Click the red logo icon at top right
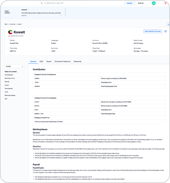170x183 pixels. coord(165,3)
